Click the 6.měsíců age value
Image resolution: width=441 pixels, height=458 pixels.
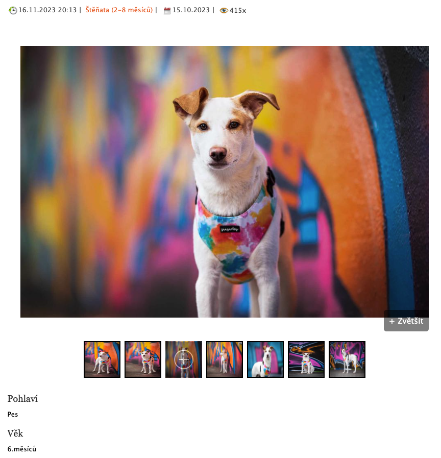click(x=21, y=449)
